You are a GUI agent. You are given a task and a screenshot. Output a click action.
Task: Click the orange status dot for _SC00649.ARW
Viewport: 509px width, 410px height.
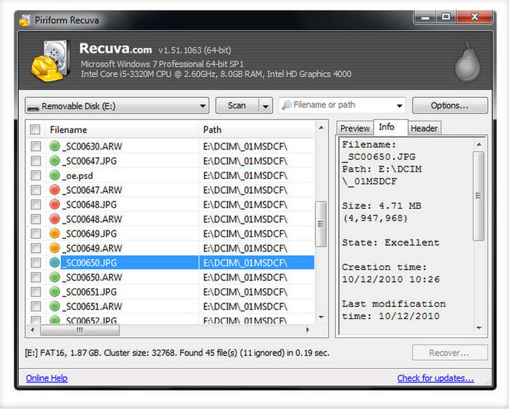(x=55, y=248)
